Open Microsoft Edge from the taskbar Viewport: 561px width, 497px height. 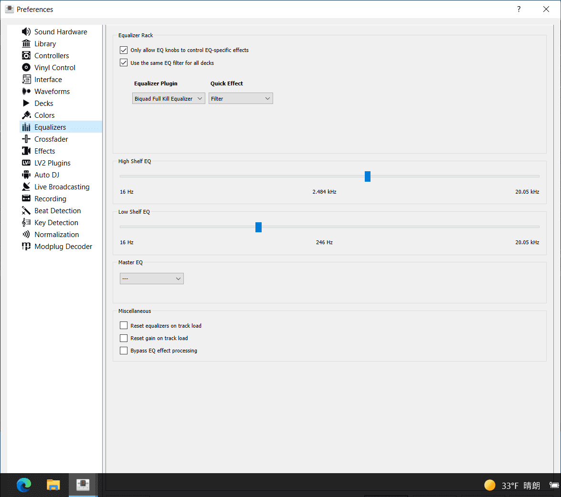tap(23, 485)
